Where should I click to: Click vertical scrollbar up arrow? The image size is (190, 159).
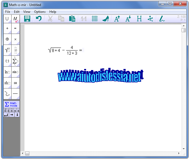[x=184, y=26]
